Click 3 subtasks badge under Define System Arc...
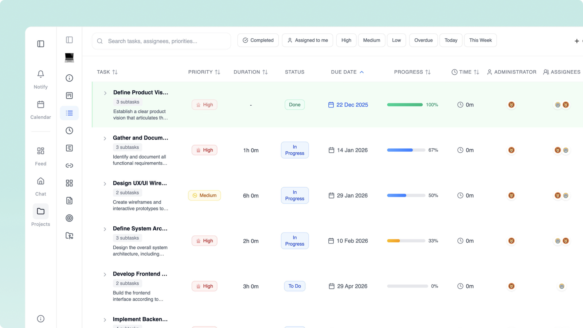Image resolution: width=583 pixels, height=328 pixels. pos(128,238)
